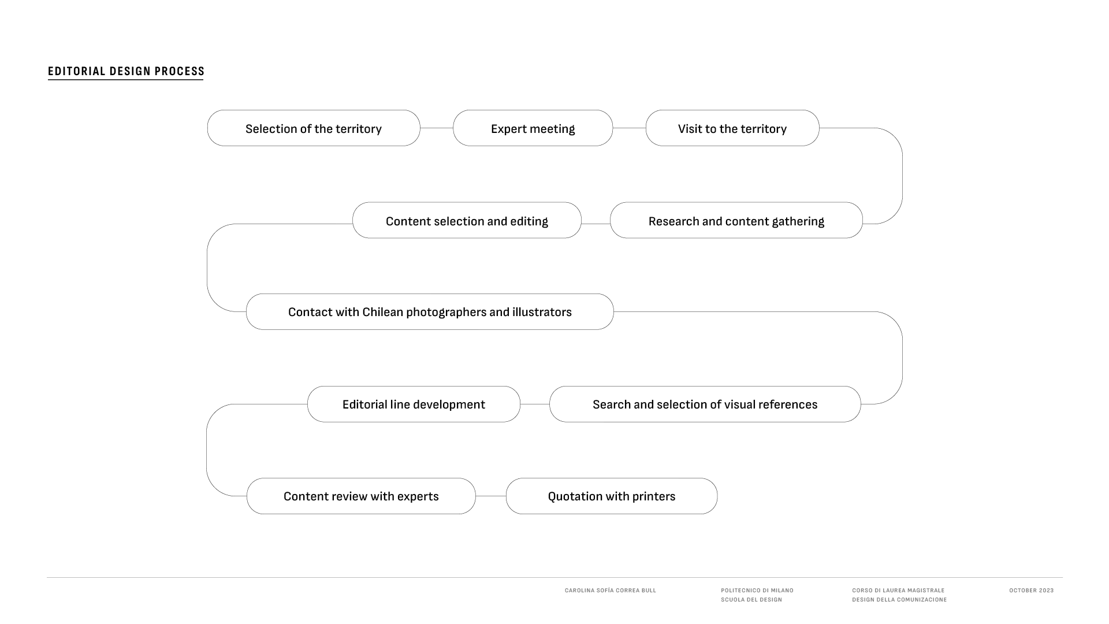This screenshot has height=624, width=1109.
Task: Click the Editorial Design Process heading
Action: point(126,72)
